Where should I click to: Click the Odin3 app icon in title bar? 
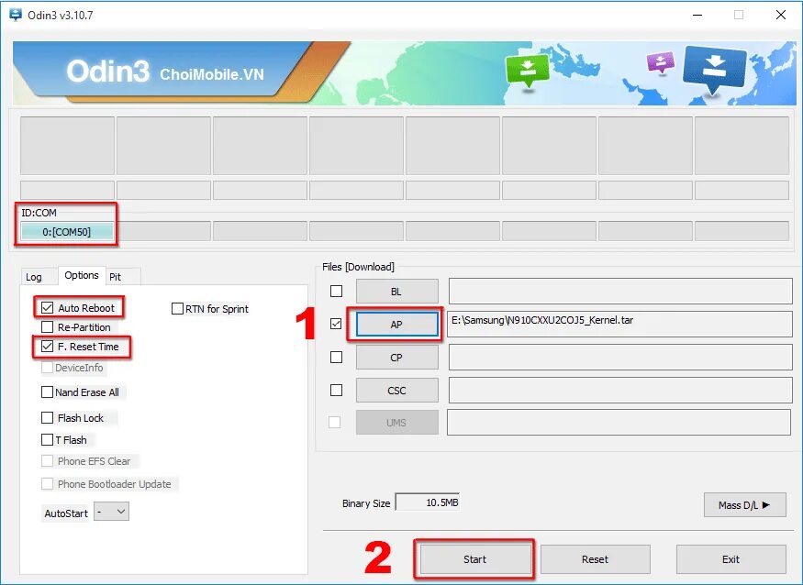click(x=16, y=15)
